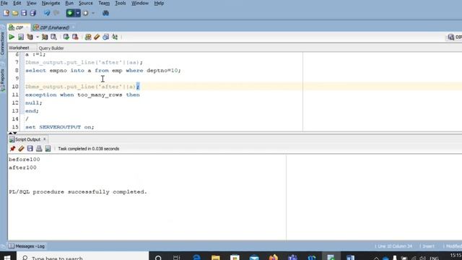This screenshot has width=462, height=260.
Task: Expand the Explain Plan dropdown arrow
Action: [x=38, y=37]
